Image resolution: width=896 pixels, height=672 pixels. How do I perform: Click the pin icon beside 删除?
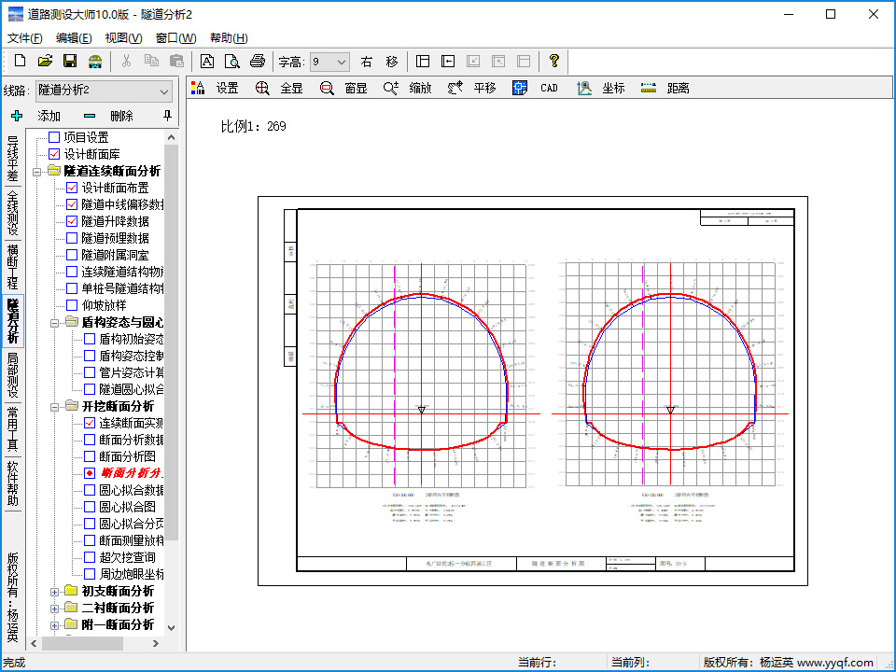[x=167, y=116]
